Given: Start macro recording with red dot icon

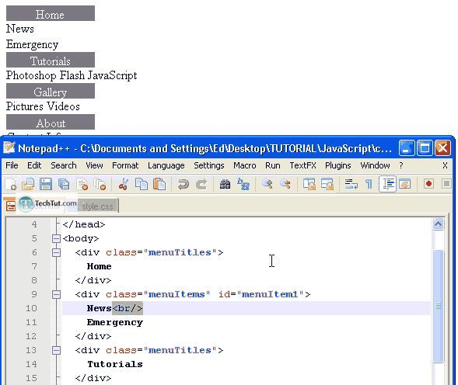Looking at the screenshot, I should coord(428,184).
